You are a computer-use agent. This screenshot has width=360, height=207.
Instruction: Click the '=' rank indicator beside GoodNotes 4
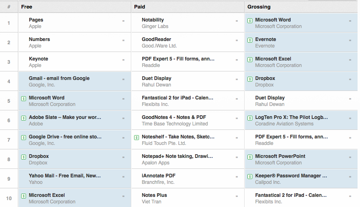[x=237, y=118]
